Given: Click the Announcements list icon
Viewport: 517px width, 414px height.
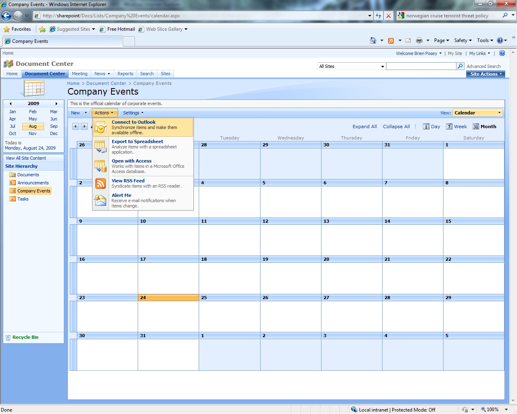Looking at the screenshot, I should tap(13, 183).
